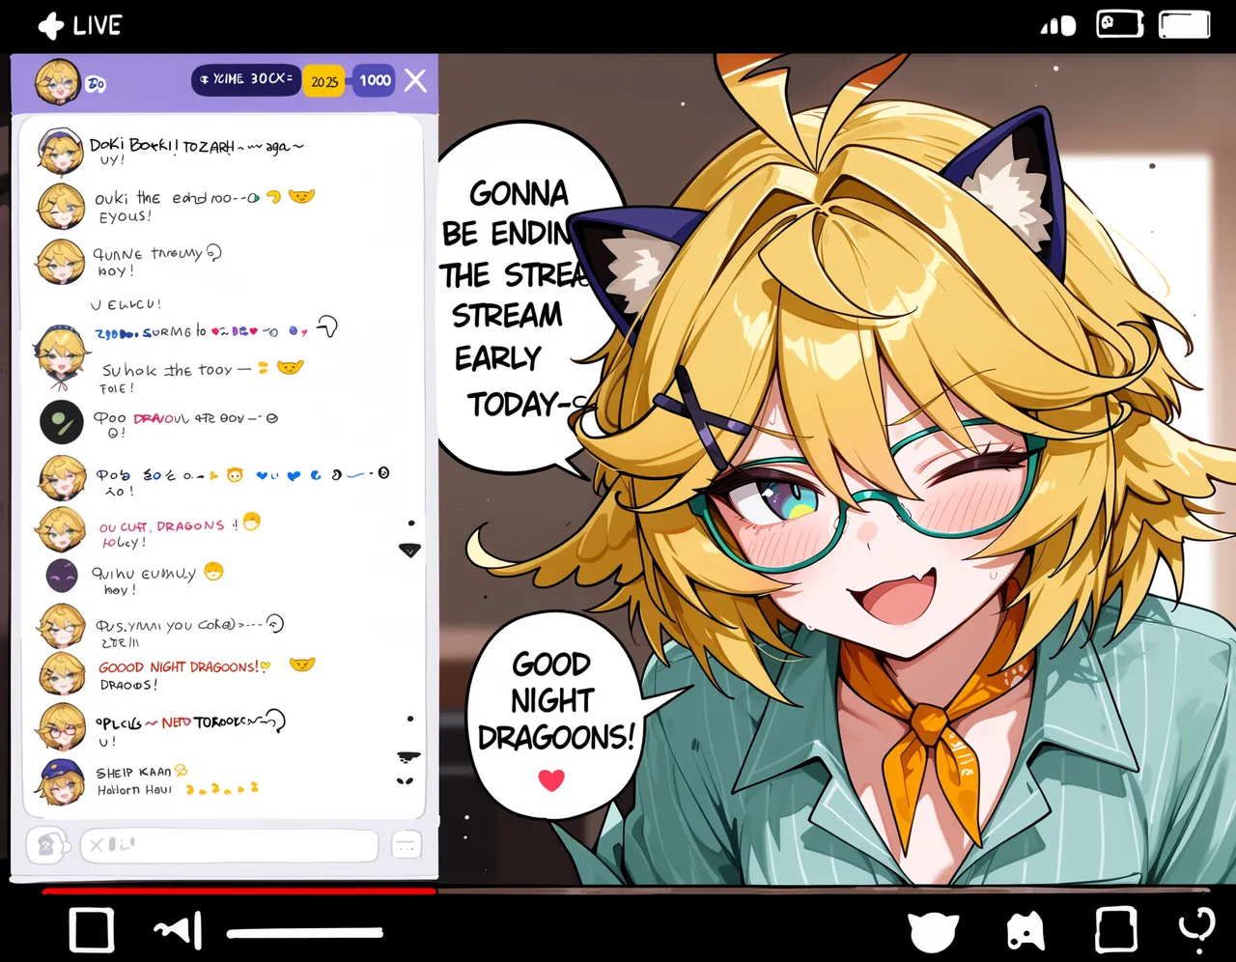Click the cat head icon in bottom bar

(933, 932)
